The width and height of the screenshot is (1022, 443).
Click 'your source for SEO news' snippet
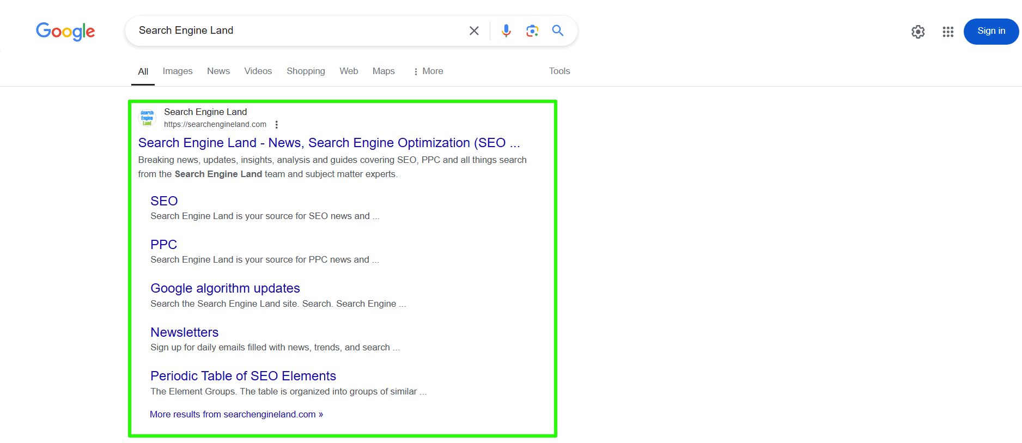[x=265, y=216]
